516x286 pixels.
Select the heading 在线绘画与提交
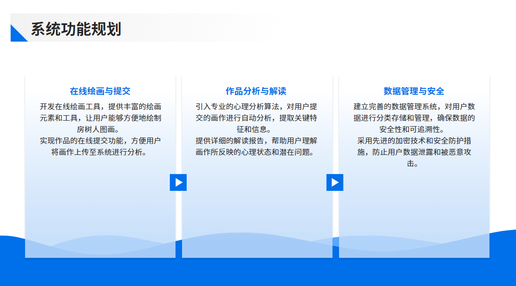tap(100, 91)
